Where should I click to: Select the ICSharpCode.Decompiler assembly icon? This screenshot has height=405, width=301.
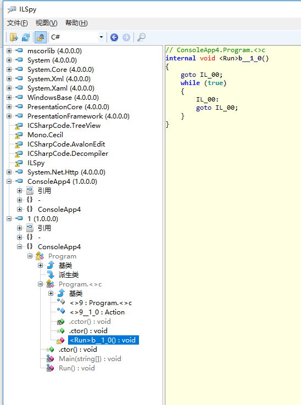[x=19, y=154]
